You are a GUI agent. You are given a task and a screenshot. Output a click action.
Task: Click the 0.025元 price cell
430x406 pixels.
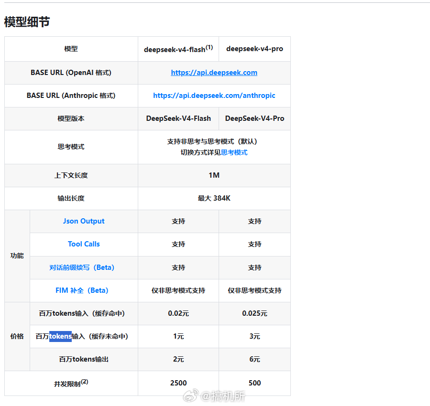[254, 313]
